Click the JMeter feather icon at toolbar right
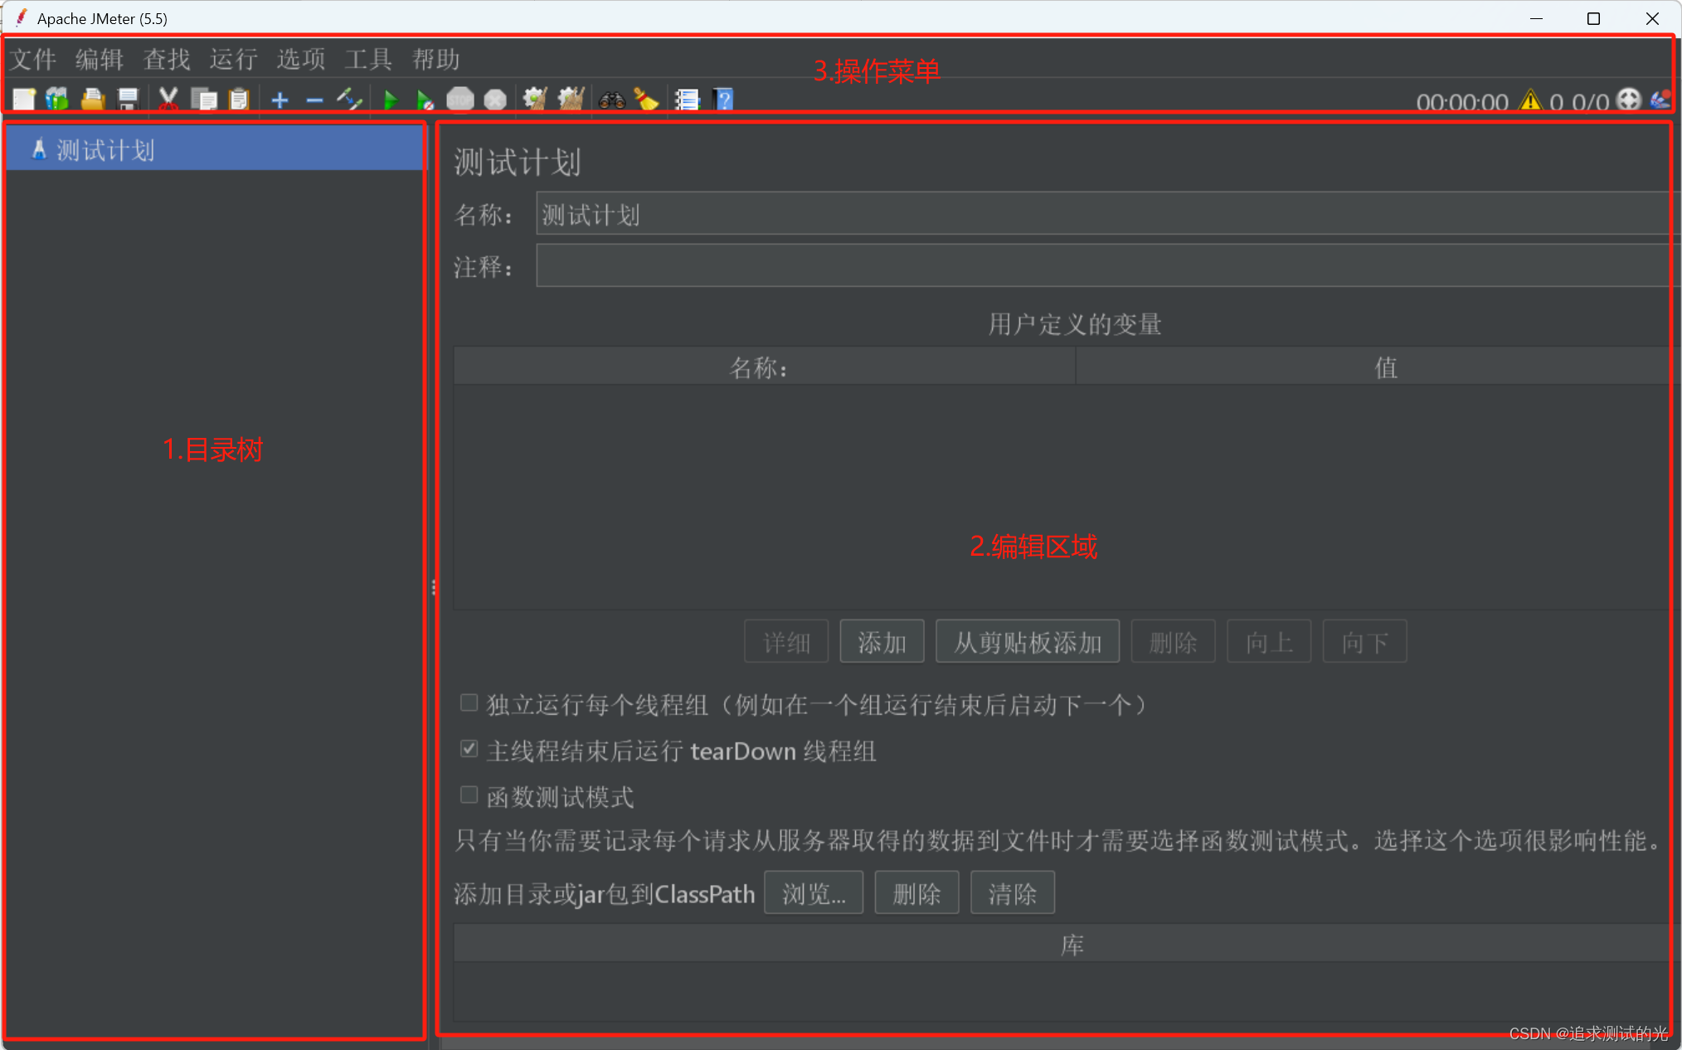The height and width of the screenshot is (1050, 1682). click(1660, 100)
